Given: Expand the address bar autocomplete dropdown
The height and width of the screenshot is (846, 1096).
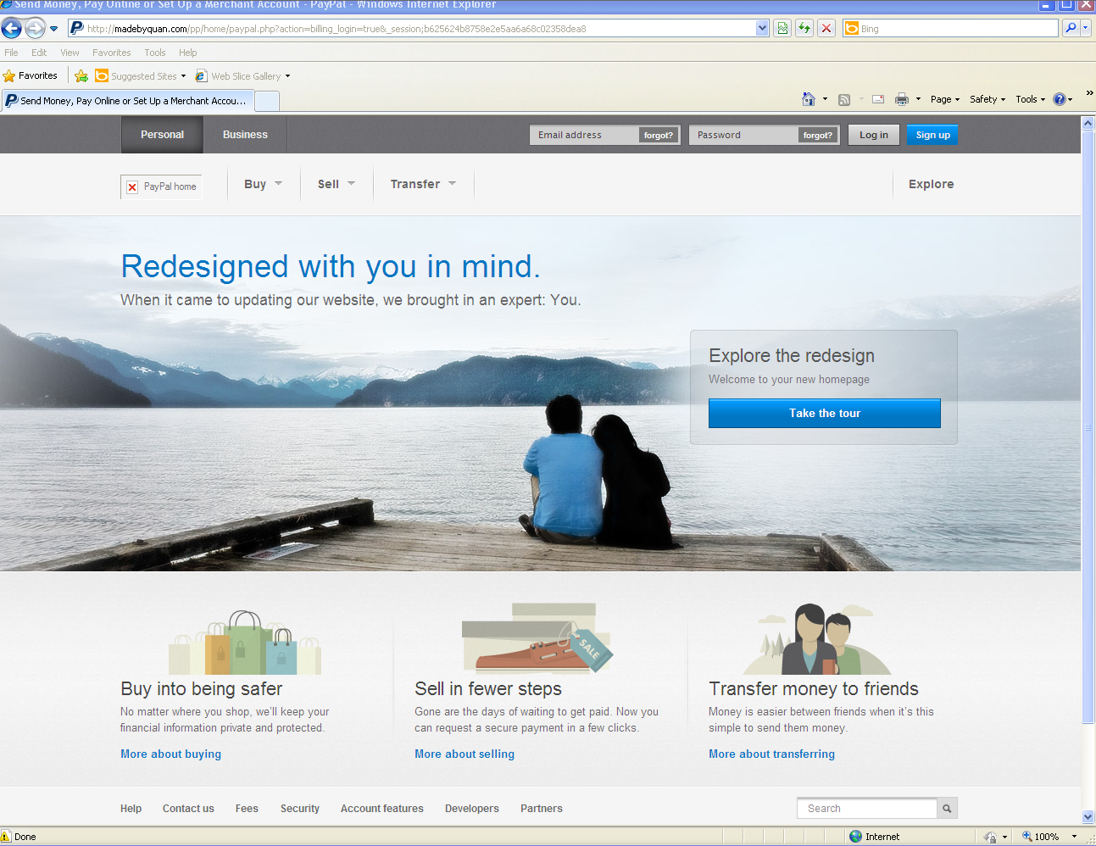Looking at the screenshot, I should [762, 28].
